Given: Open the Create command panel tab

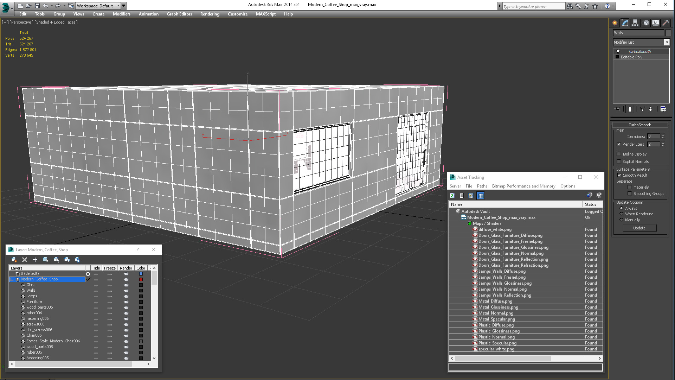Looking at the screenshot, I should (x=615, y=23).
